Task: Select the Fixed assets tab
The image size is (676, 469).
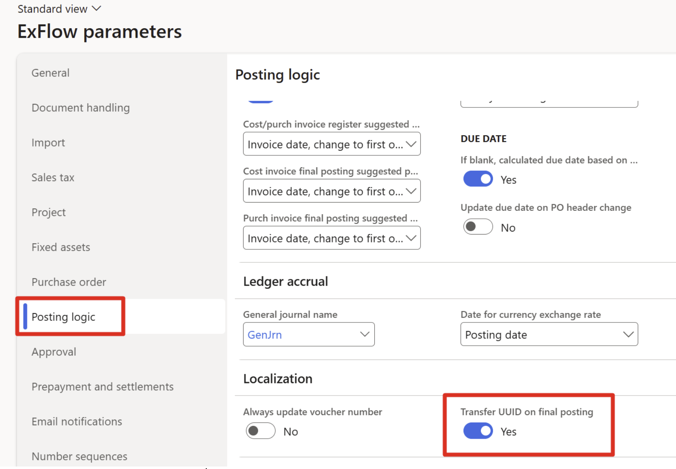Action: point(61,247)
